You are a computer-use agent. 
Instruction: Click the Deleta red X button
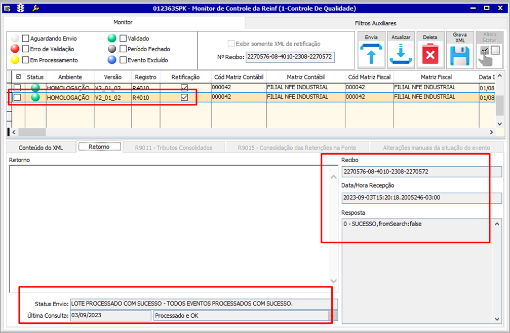(x=430, y=50)
